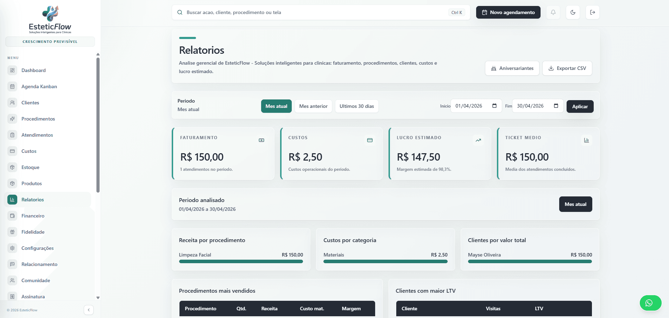The height and width of the screenshot is (318, 669).
Task: Toggle dark mode with the moon icon
Action: 573,12
